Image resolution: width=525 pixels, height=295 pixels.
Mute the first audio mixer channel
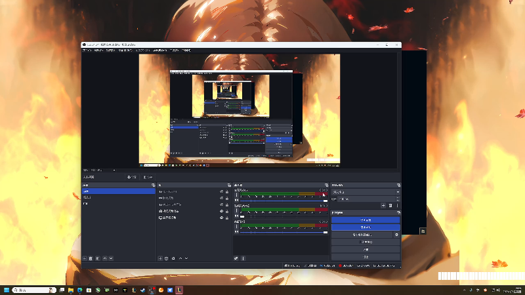237,201
